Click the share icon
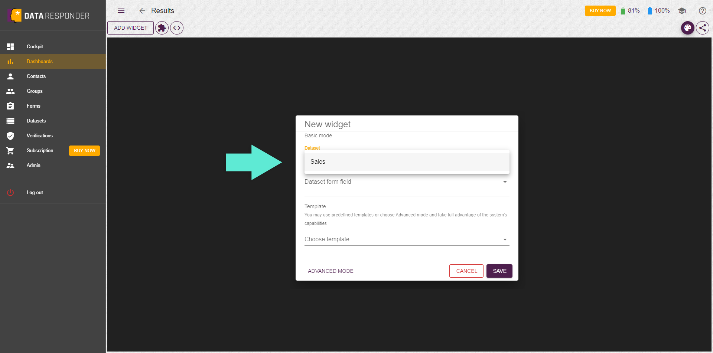Screen dimensions: 713x353 coord(703,28)
